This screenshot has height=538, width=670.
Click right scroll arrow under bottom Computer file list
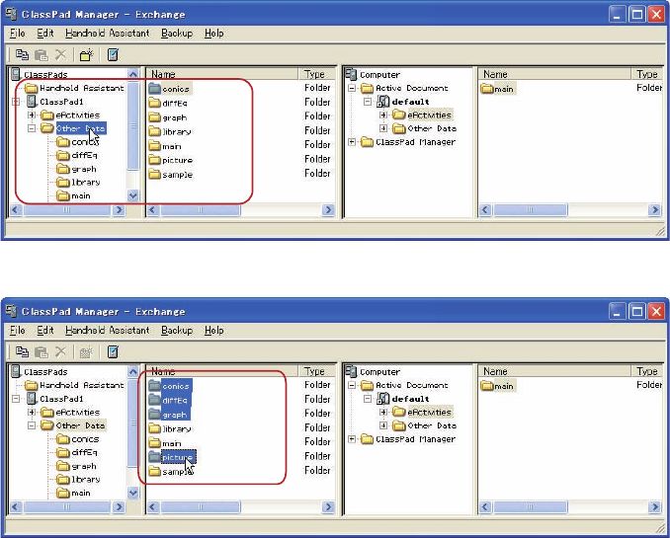[654, 506]
